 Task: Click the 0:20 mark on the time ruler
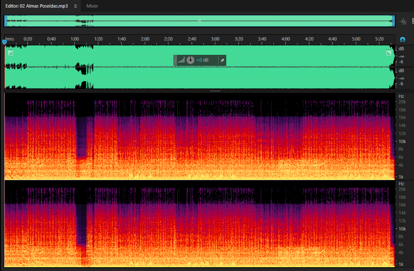click(28, 39)
